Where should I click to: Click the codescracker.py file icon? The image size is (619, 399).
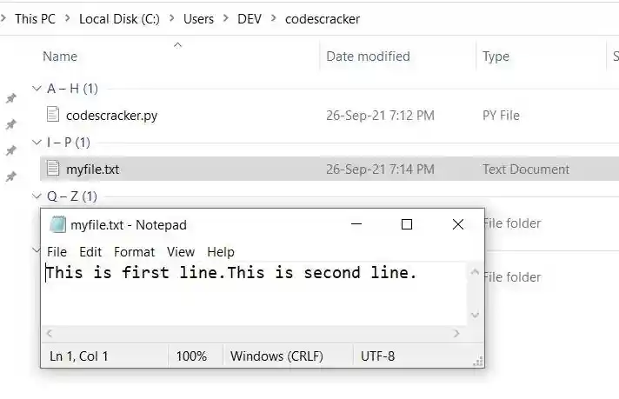[x=54, y=115]
